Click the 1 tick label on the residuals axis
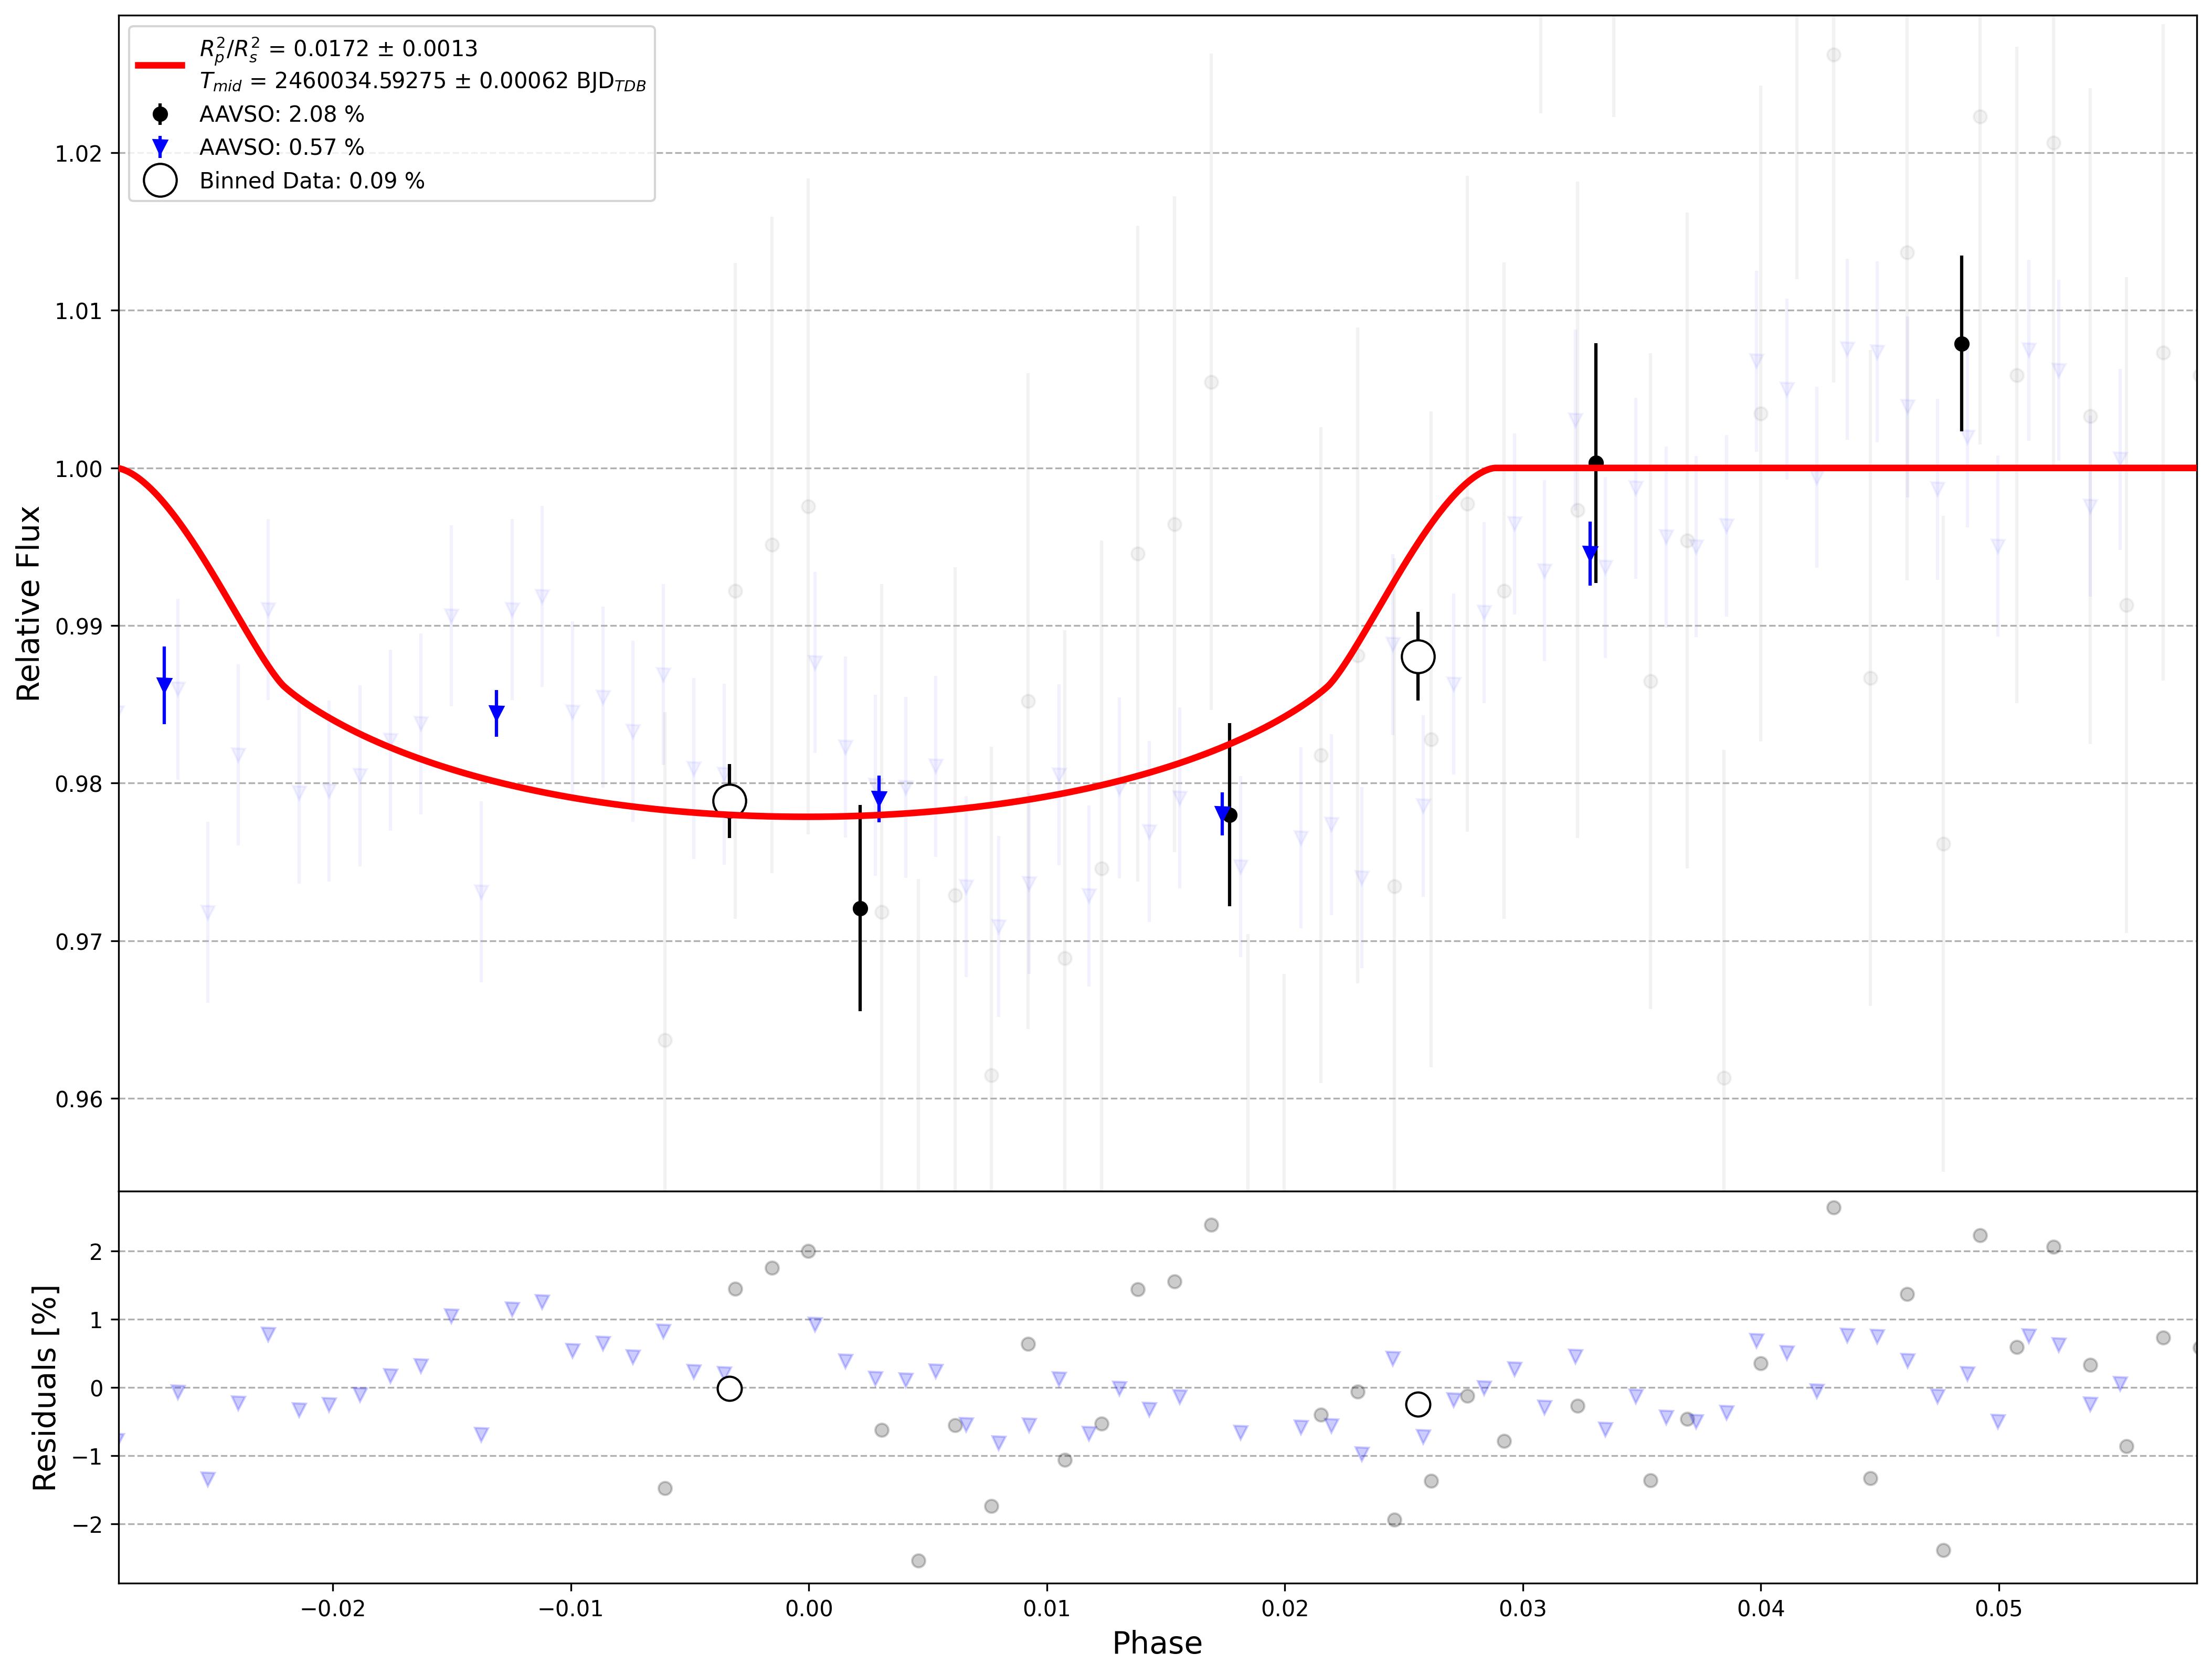The width and height of the screenshot is (2212, 1675). [x=96, y=1320]
